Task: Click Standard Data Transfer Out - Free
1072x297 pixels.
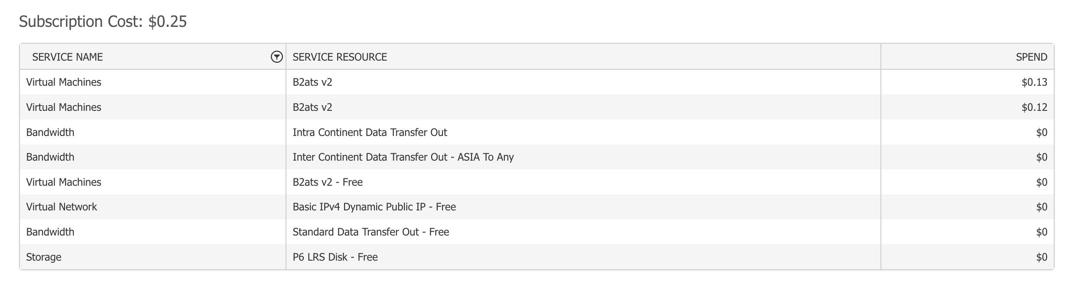Action: click(x=370, y=232)
